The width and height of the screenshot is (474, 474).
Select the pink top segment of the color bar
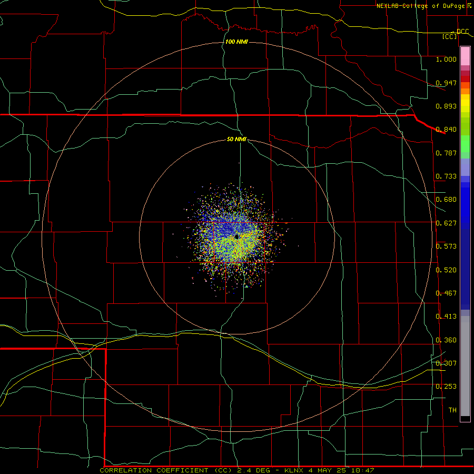[465, 56]
